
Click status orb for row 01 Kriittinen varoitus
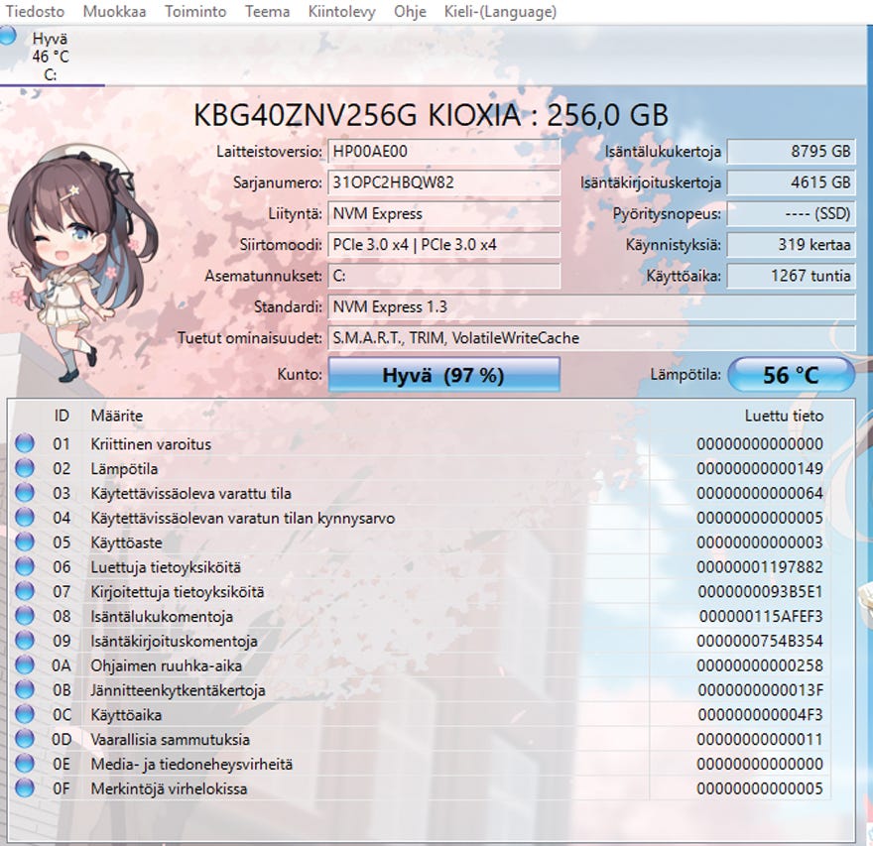[25, 443]
